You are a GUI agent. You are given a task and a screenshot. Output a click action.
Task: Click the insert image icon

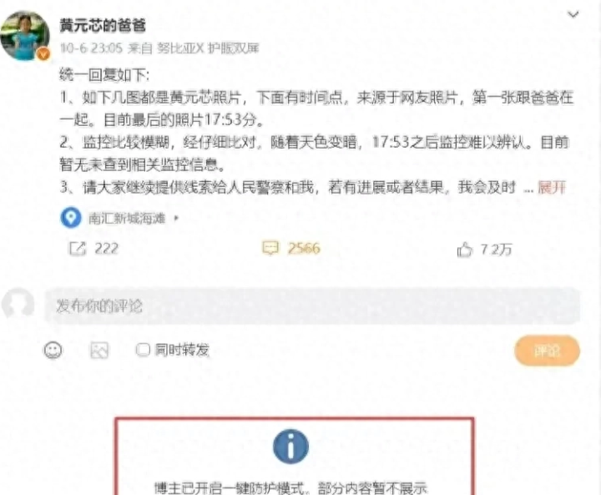coord(99,350)
